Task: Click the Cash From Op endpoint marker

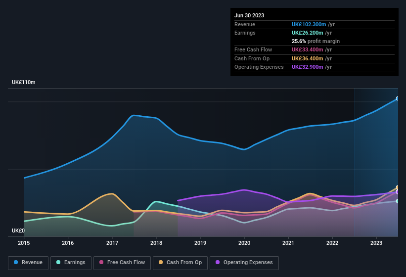Action: [398, 187]
